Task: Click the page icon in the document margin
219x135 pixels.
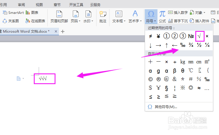Action: pos(18,79)
